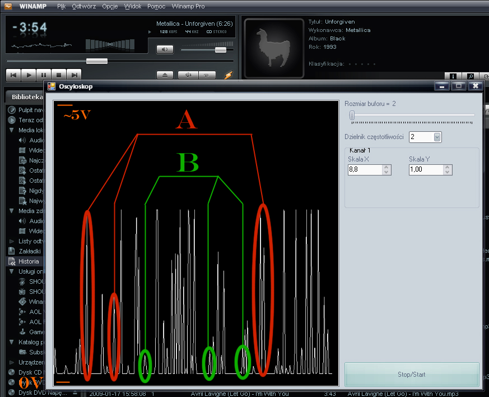Image resolution: width=489 pixels, height=397 pixels.
Task: Open the Plik menu
Action: click(x=62, y=6)
